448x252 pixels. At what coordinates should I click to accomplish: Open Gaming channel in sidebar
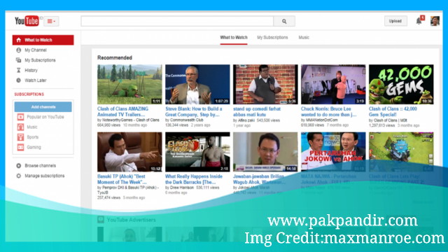(x=34, y=147)
